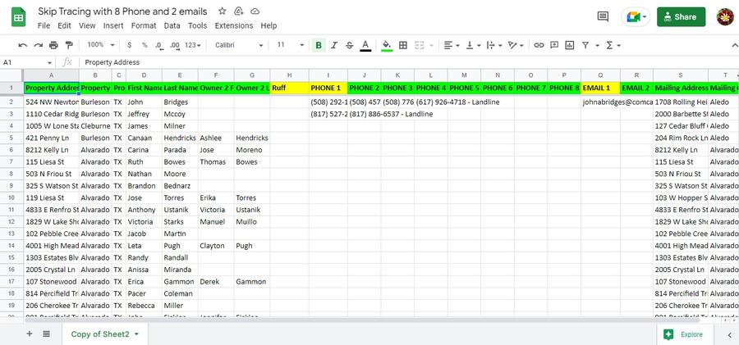Image resolution: width=739 pixels, height=345 pixels.
Task: Format selection as percent
Action: coord(145,45)
